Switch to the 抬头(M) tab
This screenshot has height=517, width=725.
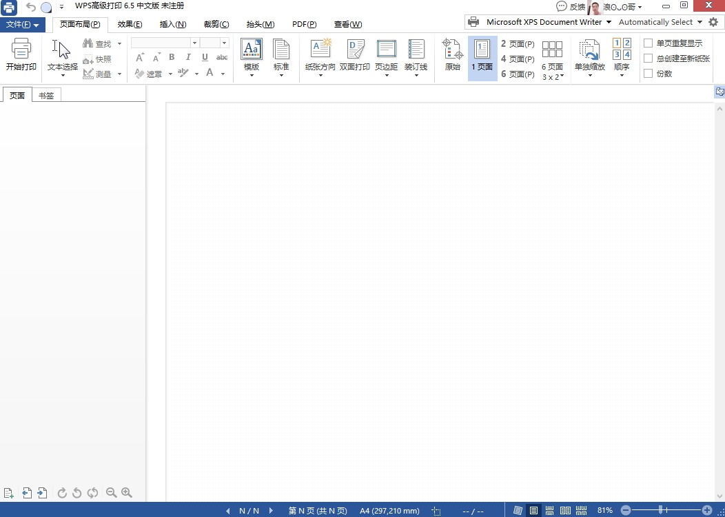coord(261,25)
